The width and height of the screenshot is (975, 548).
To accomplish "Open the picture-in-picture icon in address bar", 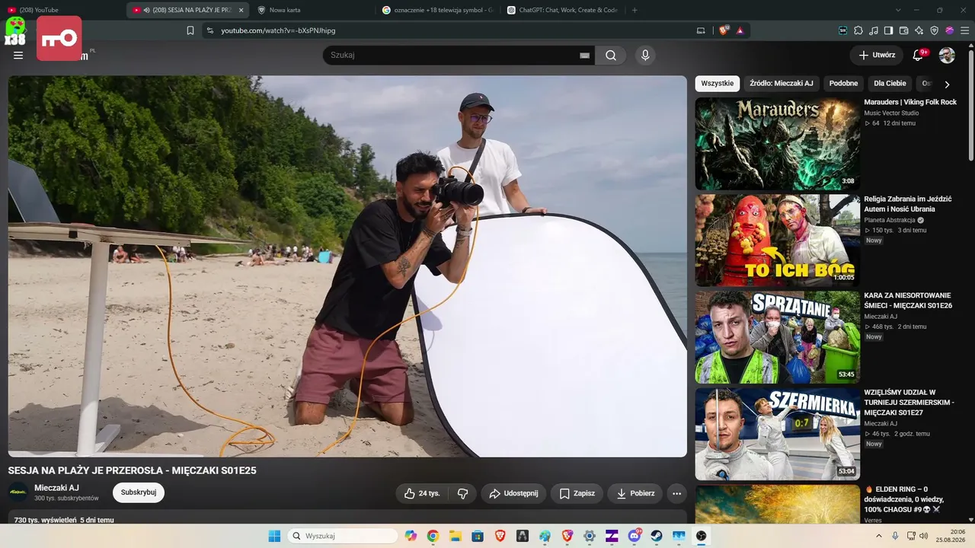I will 701,30.
